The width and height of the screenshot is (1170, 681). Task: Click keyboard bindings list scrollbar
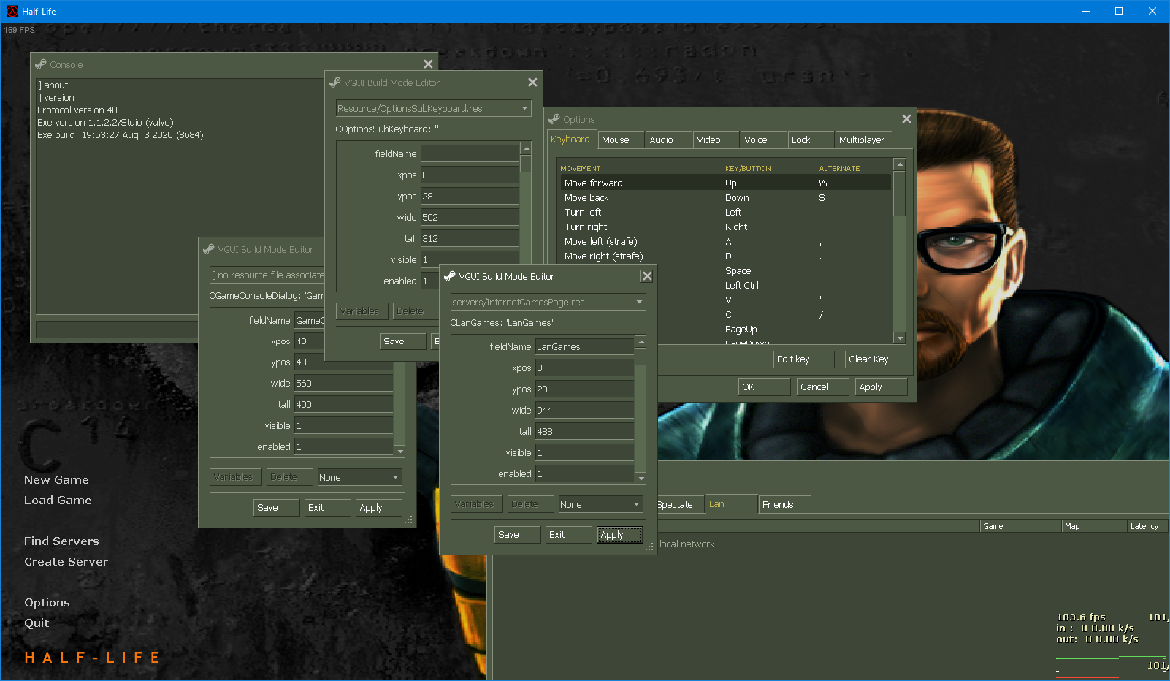900,194
